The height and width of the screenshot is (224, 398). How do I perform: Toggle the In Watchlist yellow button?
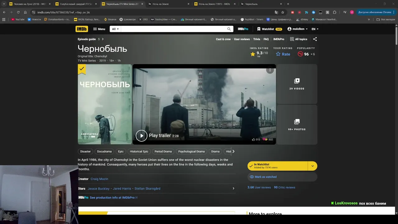(x=278, y=166)
